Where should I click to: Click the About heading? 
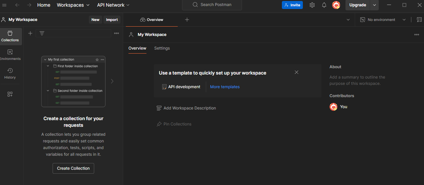point(335,67)
